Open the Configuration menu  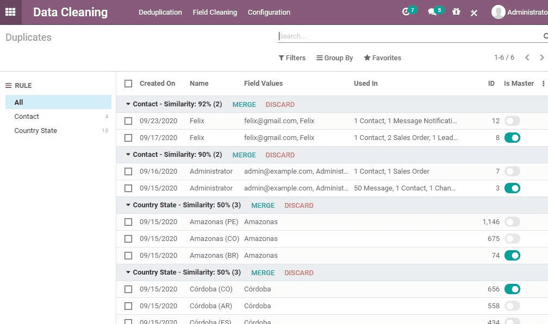pos(269,12)
